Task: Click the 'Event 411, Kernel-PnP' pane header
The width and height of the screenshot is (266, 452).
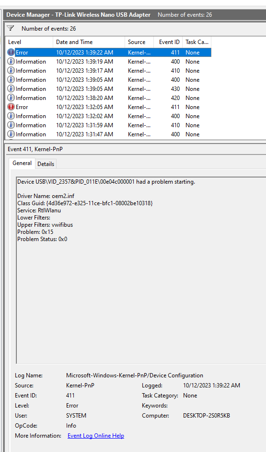Action: [x=35, y=149]
